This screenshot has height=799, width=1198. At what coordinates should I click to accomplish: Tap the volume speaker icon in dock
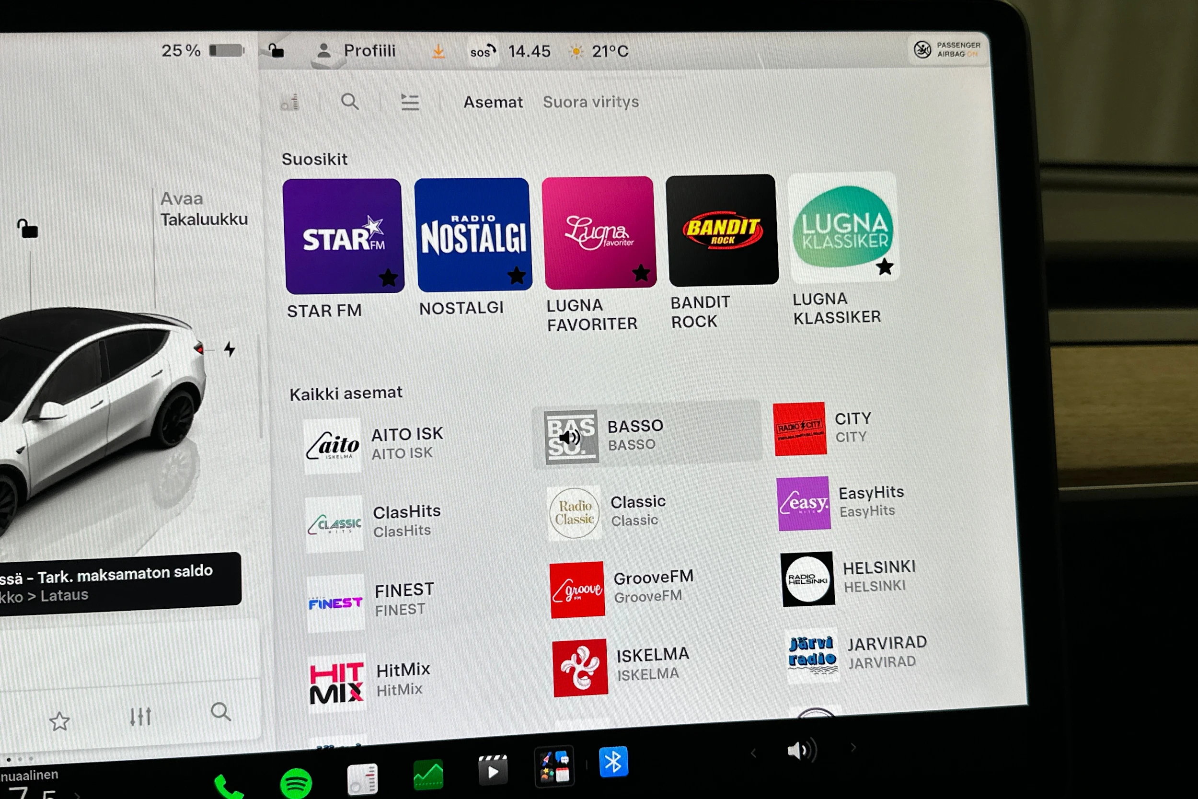802,750
